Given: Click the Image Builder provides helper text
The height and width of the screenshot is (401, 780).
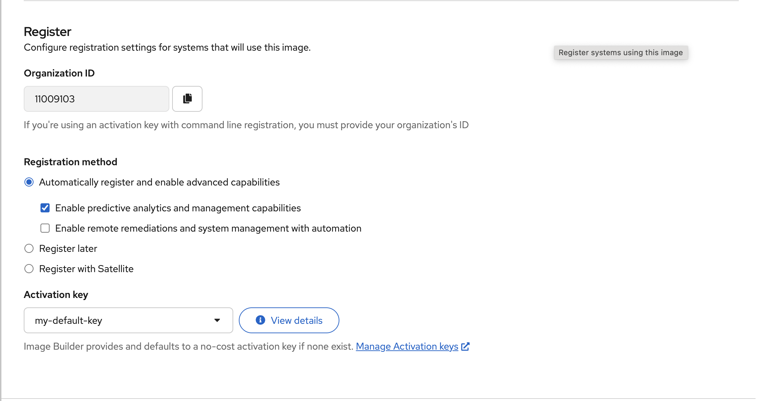Looking at the screenshot, I should (189, 347).
